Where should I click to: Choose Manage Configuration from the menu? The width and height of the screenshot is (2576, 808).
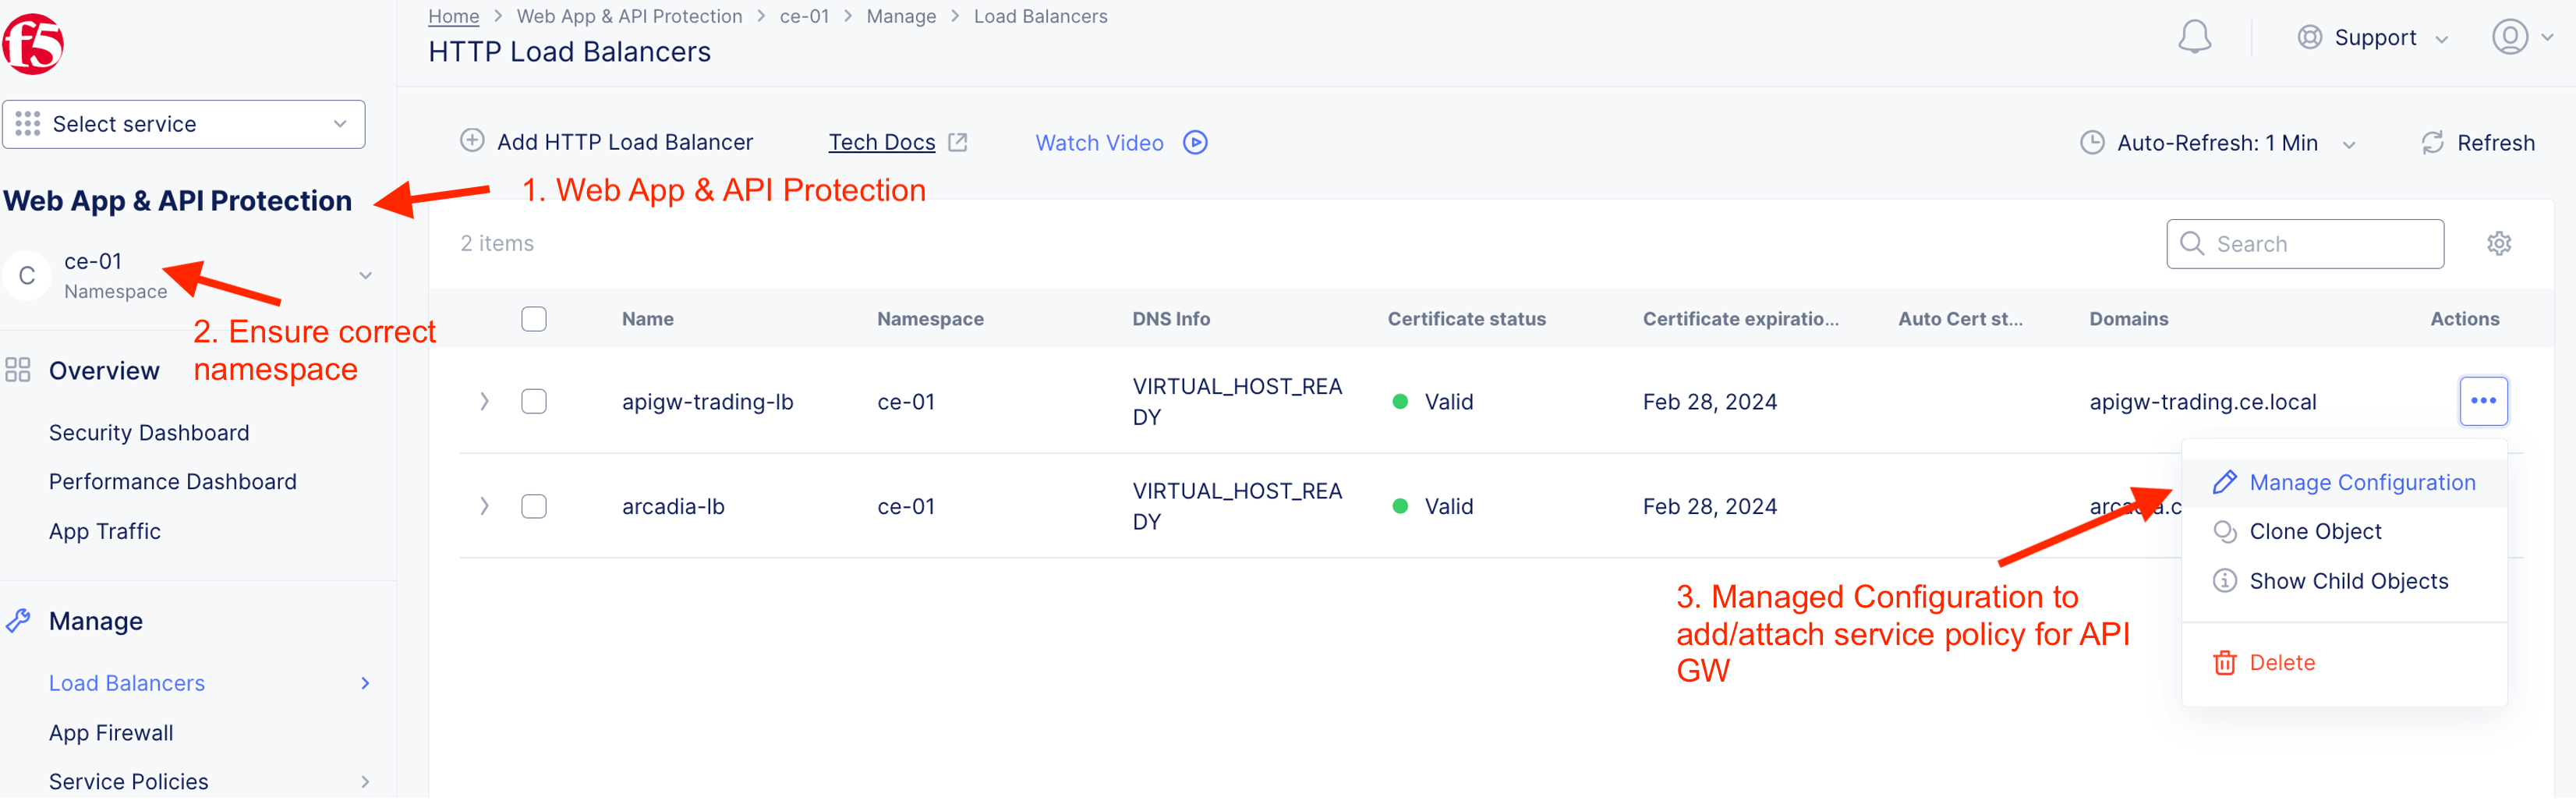tap(2361, 482)
